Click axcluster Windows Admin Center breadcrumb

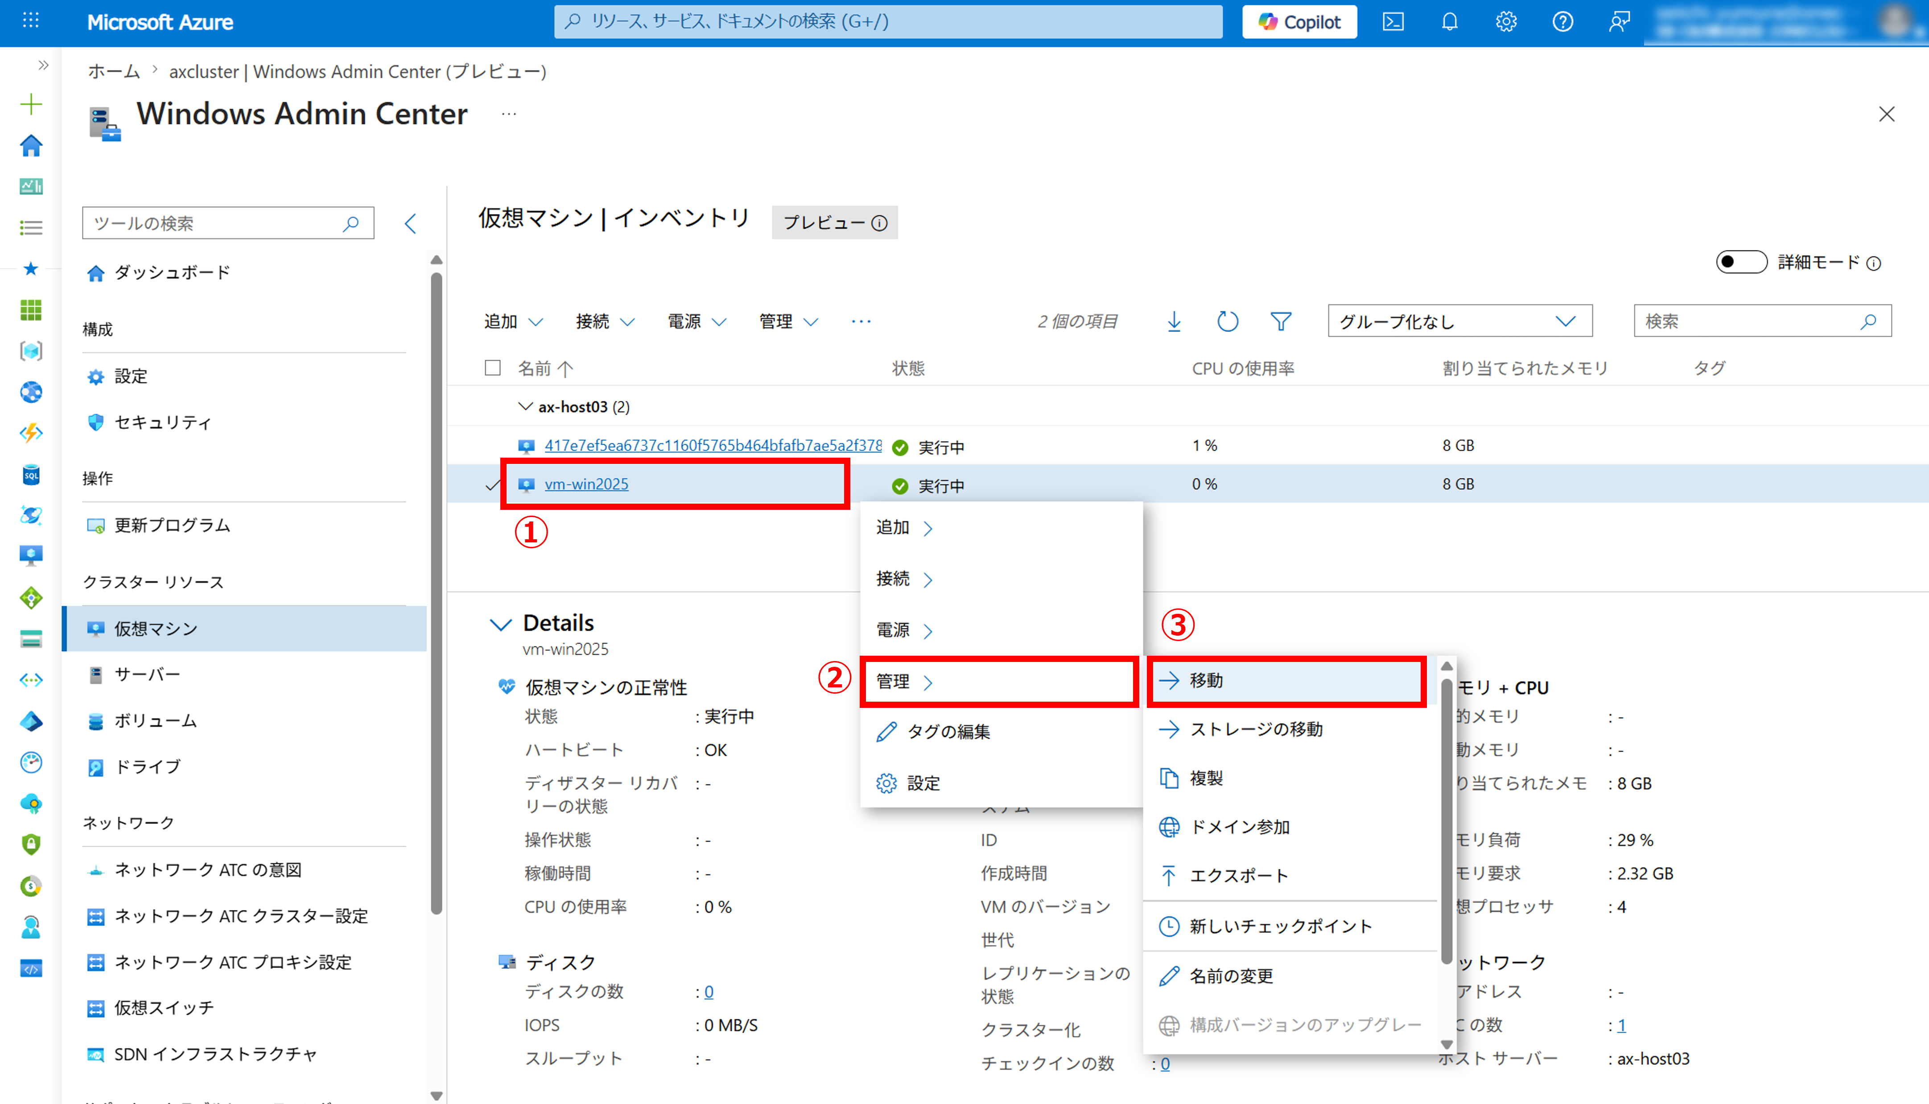358,71
